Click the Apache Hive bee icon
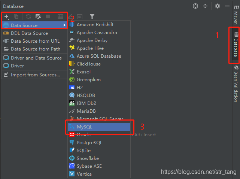This screenshot has height=179, width=240. (x=72, y=48)
